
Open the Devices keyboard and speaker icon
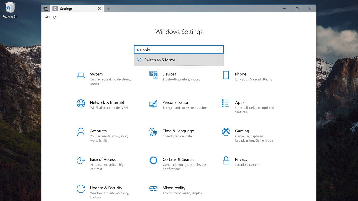point(154,75)
